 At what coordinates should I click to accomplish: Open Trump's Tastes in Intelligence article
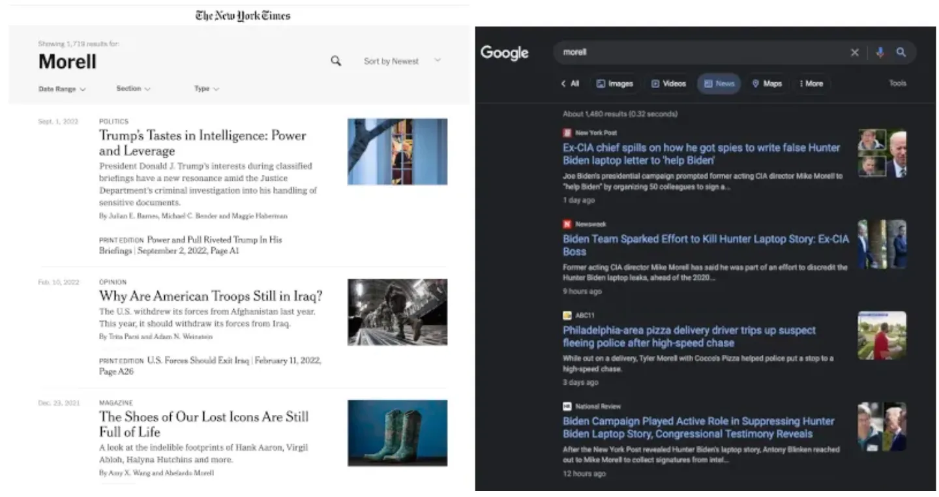point(202,143)
